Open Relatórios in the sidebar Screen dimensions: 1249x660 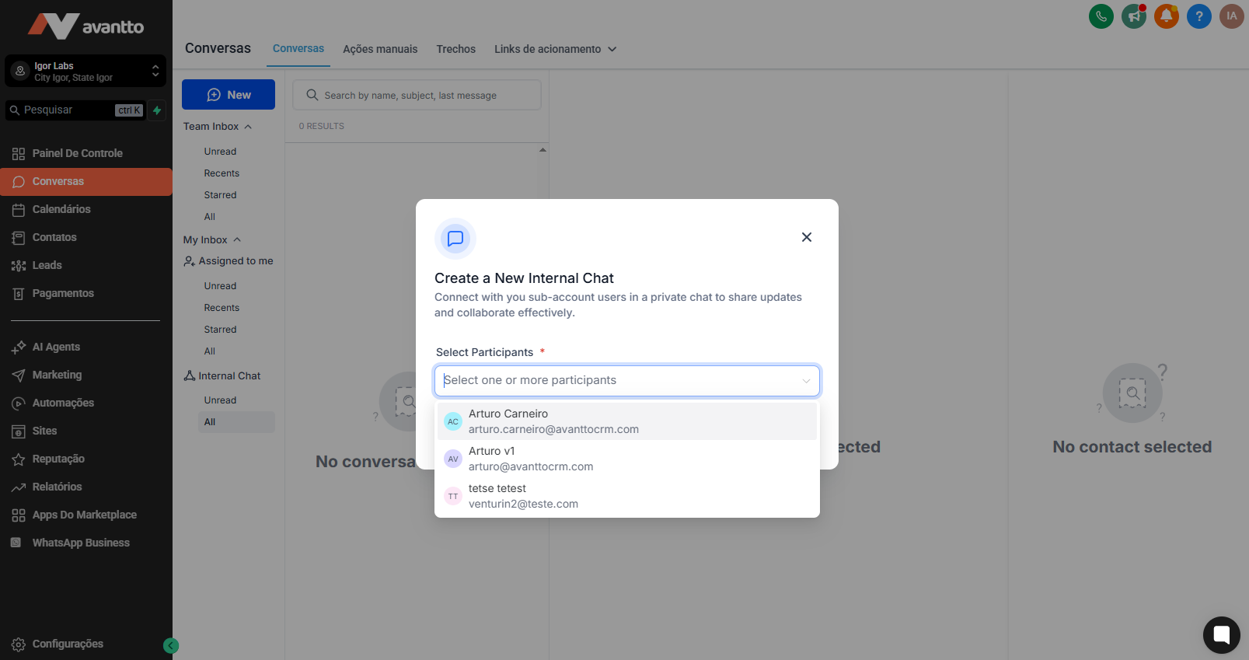click(x=86, y=487)
